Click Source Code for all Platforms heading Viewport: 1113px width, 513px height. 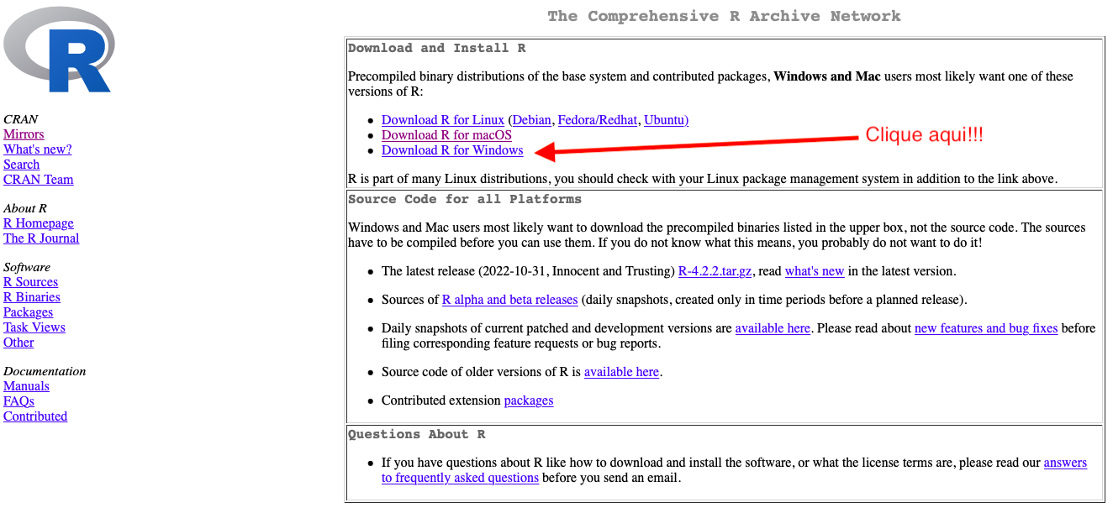coord(465,199)
